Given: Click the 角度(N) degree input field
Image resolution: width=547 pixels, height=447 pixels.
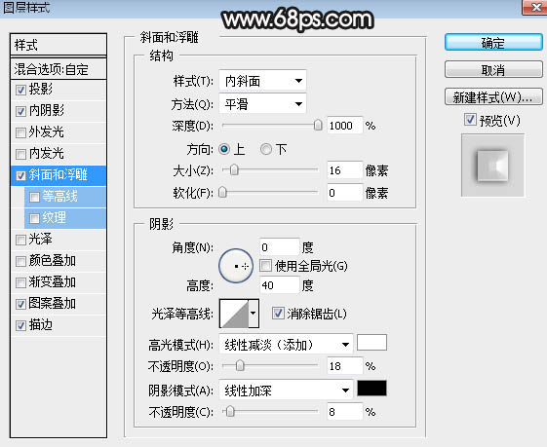Looking at the screenshot, I should [280, 247].
